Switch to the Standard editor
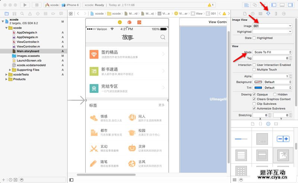This screenshot has height=183, width=298. (247, 5)
